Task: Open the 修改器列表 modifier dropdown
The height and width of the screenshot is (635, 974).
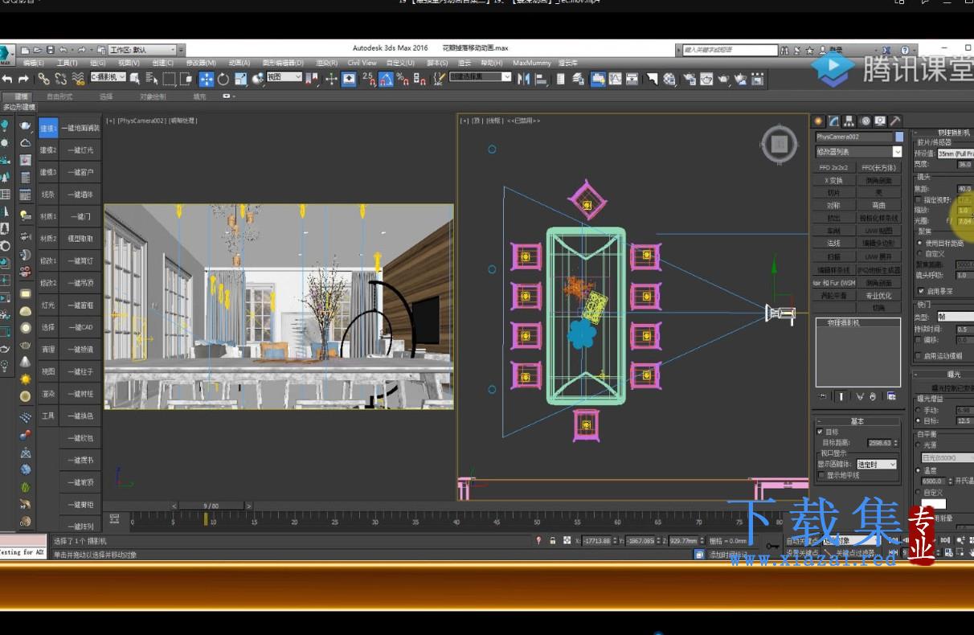Action: (x=859, y=152)
